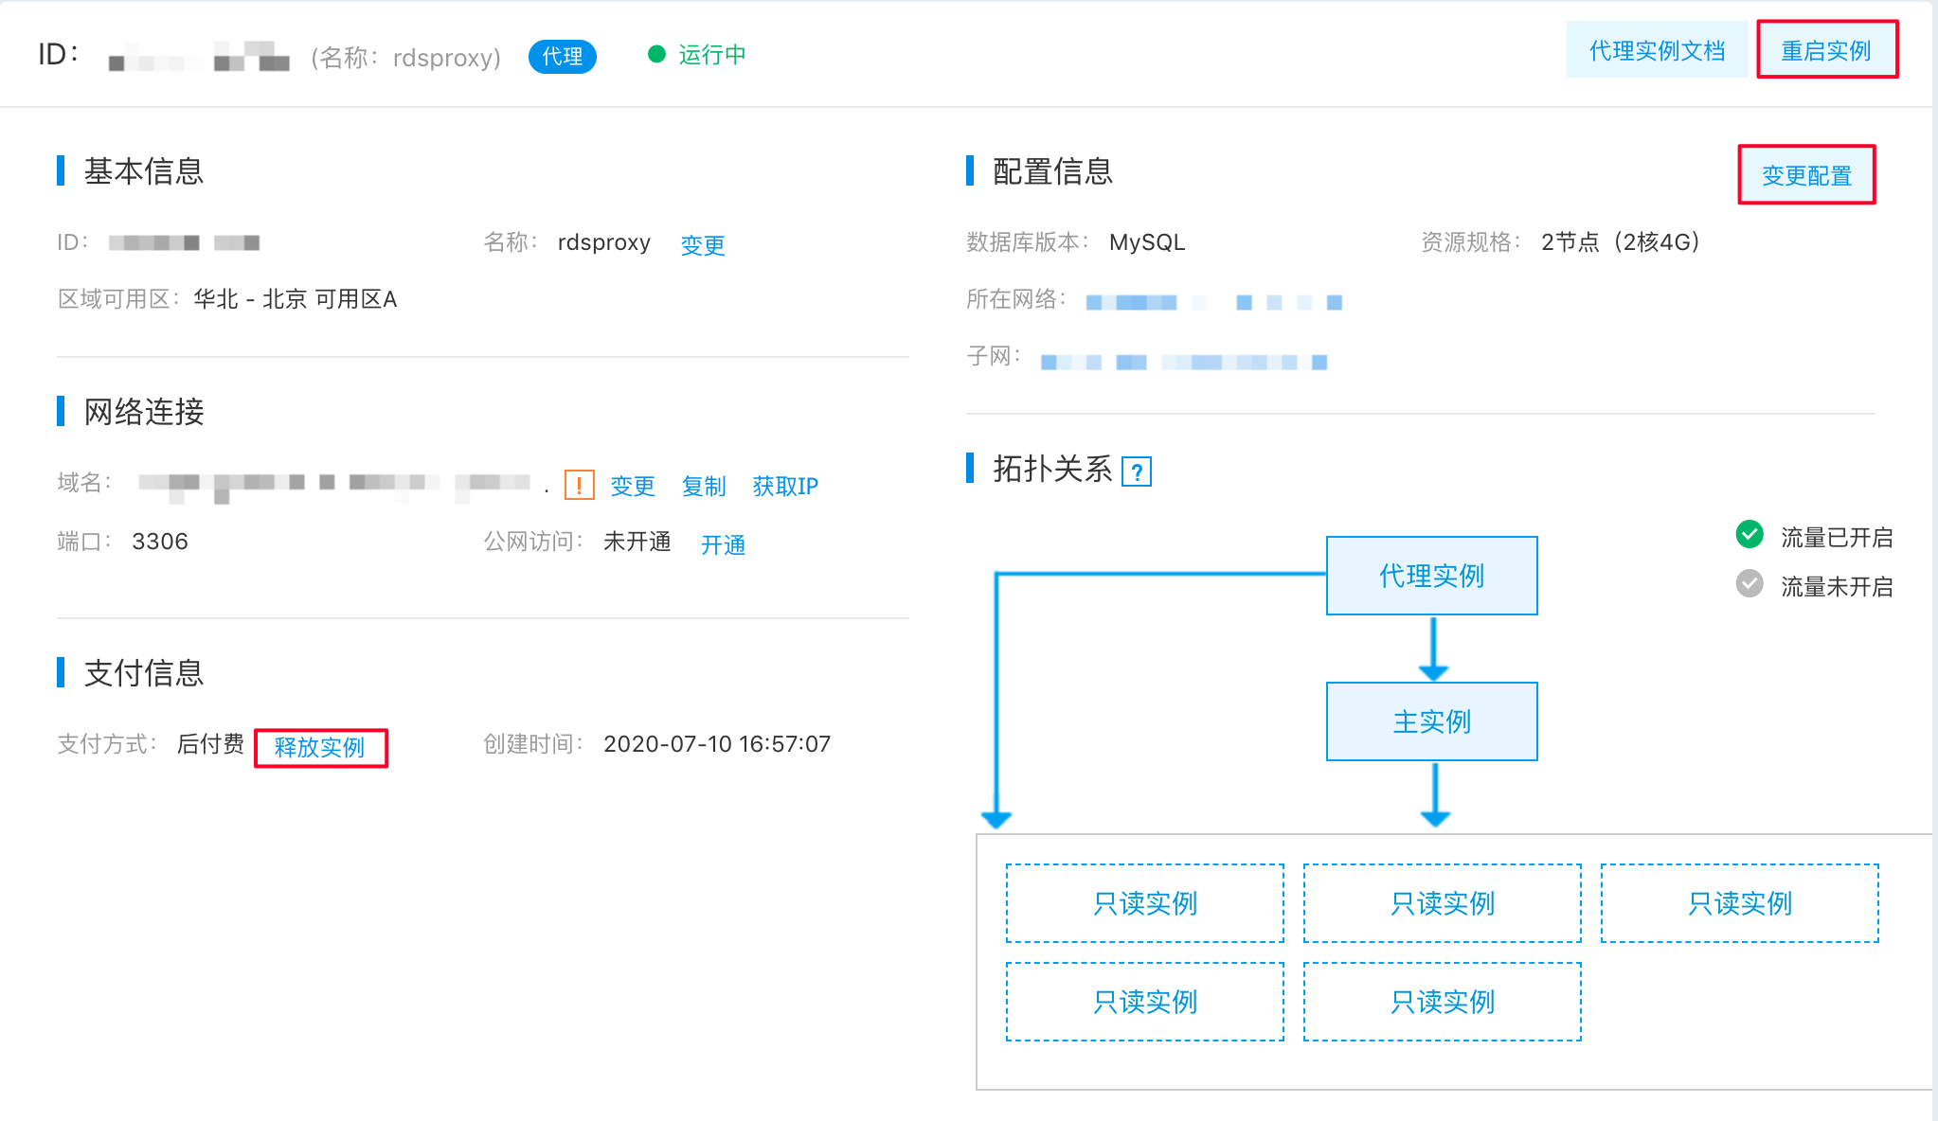The image size is (1938, 1121).
Task: Click the blurred 子网 subnet link
Action: (1184, 362)
